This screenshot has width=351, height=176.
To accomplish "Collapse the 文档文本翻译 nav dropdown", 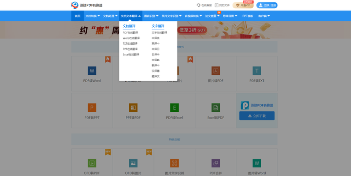I will [131, 16].
